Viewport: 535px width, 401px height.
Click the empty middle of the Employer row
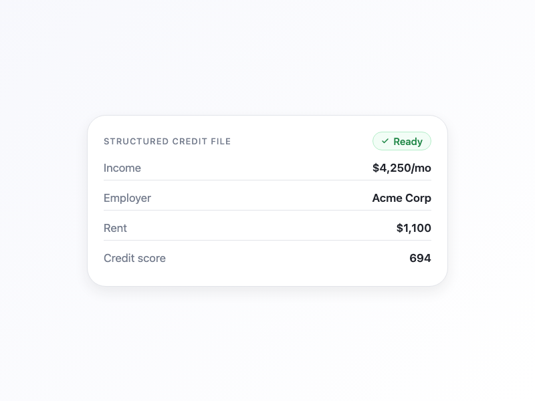tap(261, 198)
